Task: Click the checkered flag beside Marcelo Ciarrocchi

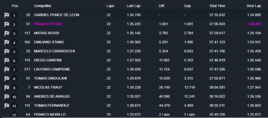Action: tap(7, 51)
